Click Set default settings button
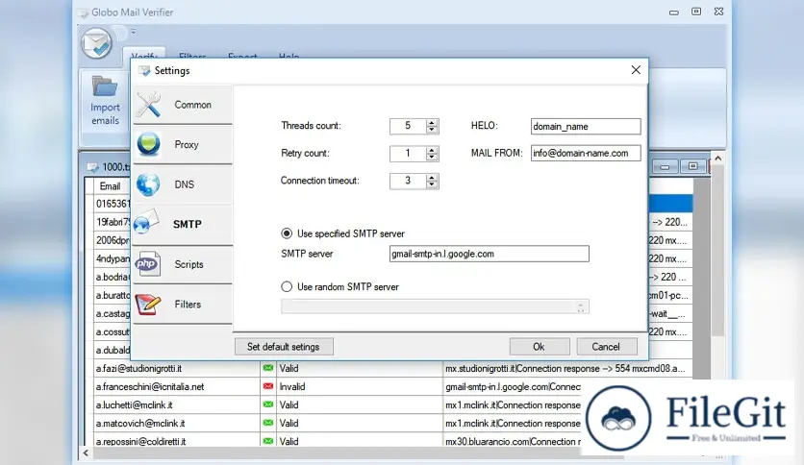This screenshot has width=804, height=465. point(284,347)
